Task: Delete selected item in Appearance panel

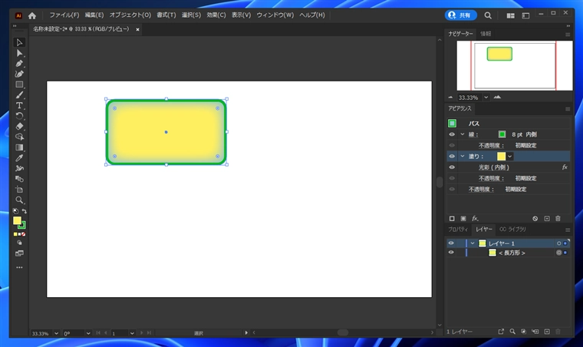Action: (x=558, y=218)
